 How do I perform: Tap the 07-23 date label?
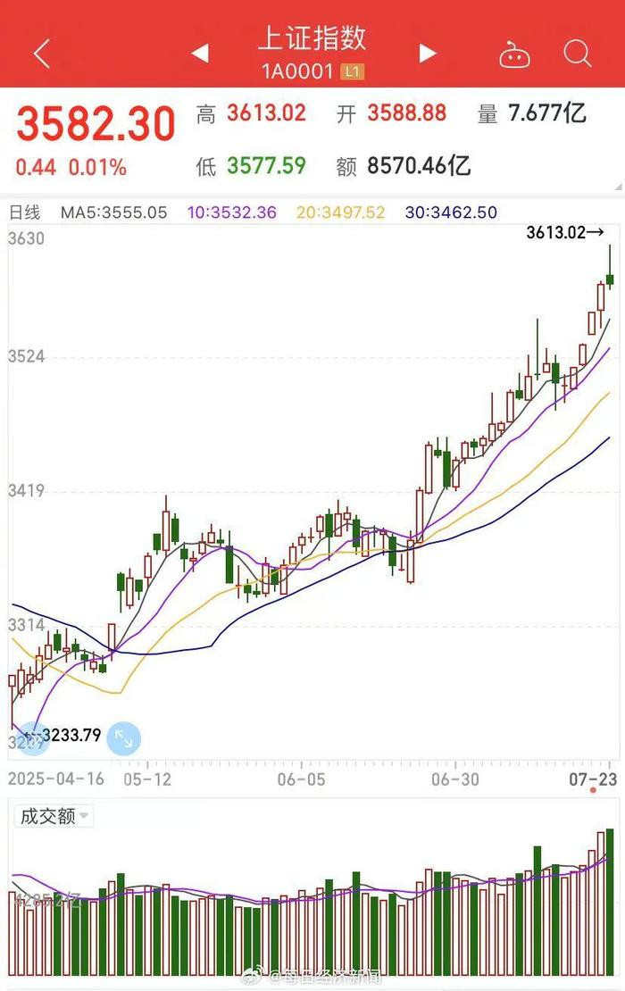click(x=593, y=779)
